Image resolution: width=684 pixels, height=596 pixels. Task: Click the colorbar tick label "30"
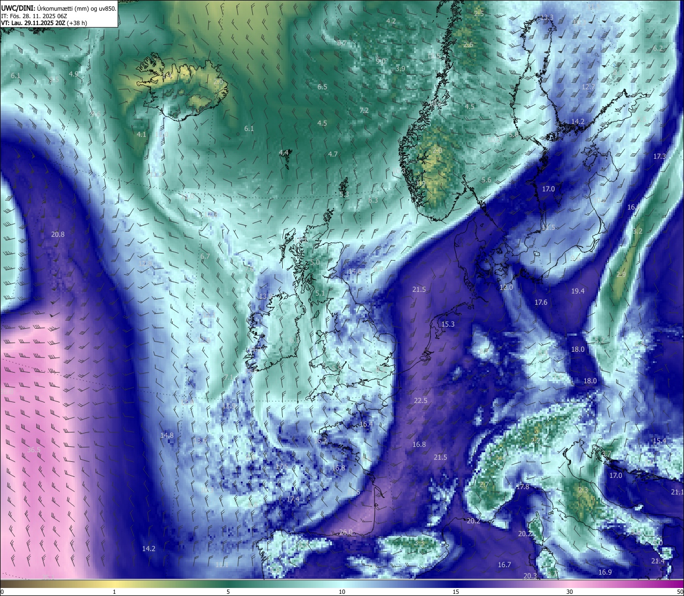[x=570, y=592]
